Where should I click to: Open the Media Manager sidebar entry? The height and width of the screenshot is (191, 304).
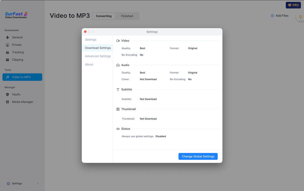click(22, 102)
